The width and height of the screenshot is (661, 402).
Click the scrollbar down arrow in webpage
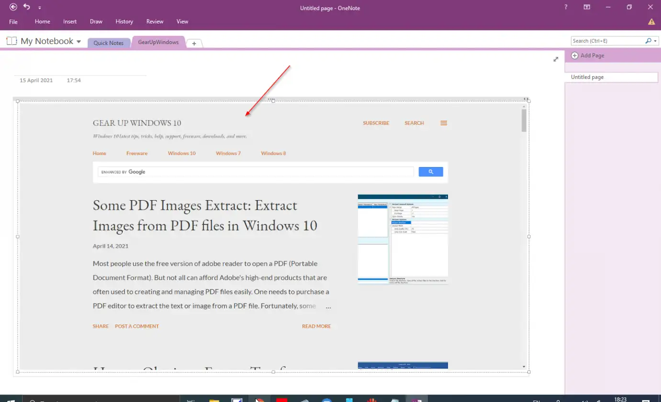point(524,367)
